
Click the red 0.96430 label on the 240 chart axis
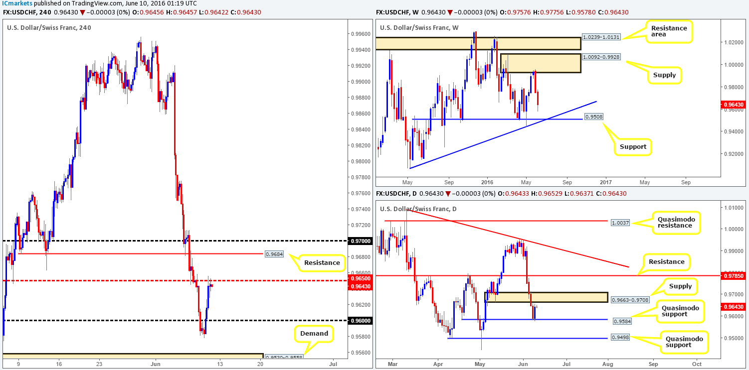[x=359, y=286]
